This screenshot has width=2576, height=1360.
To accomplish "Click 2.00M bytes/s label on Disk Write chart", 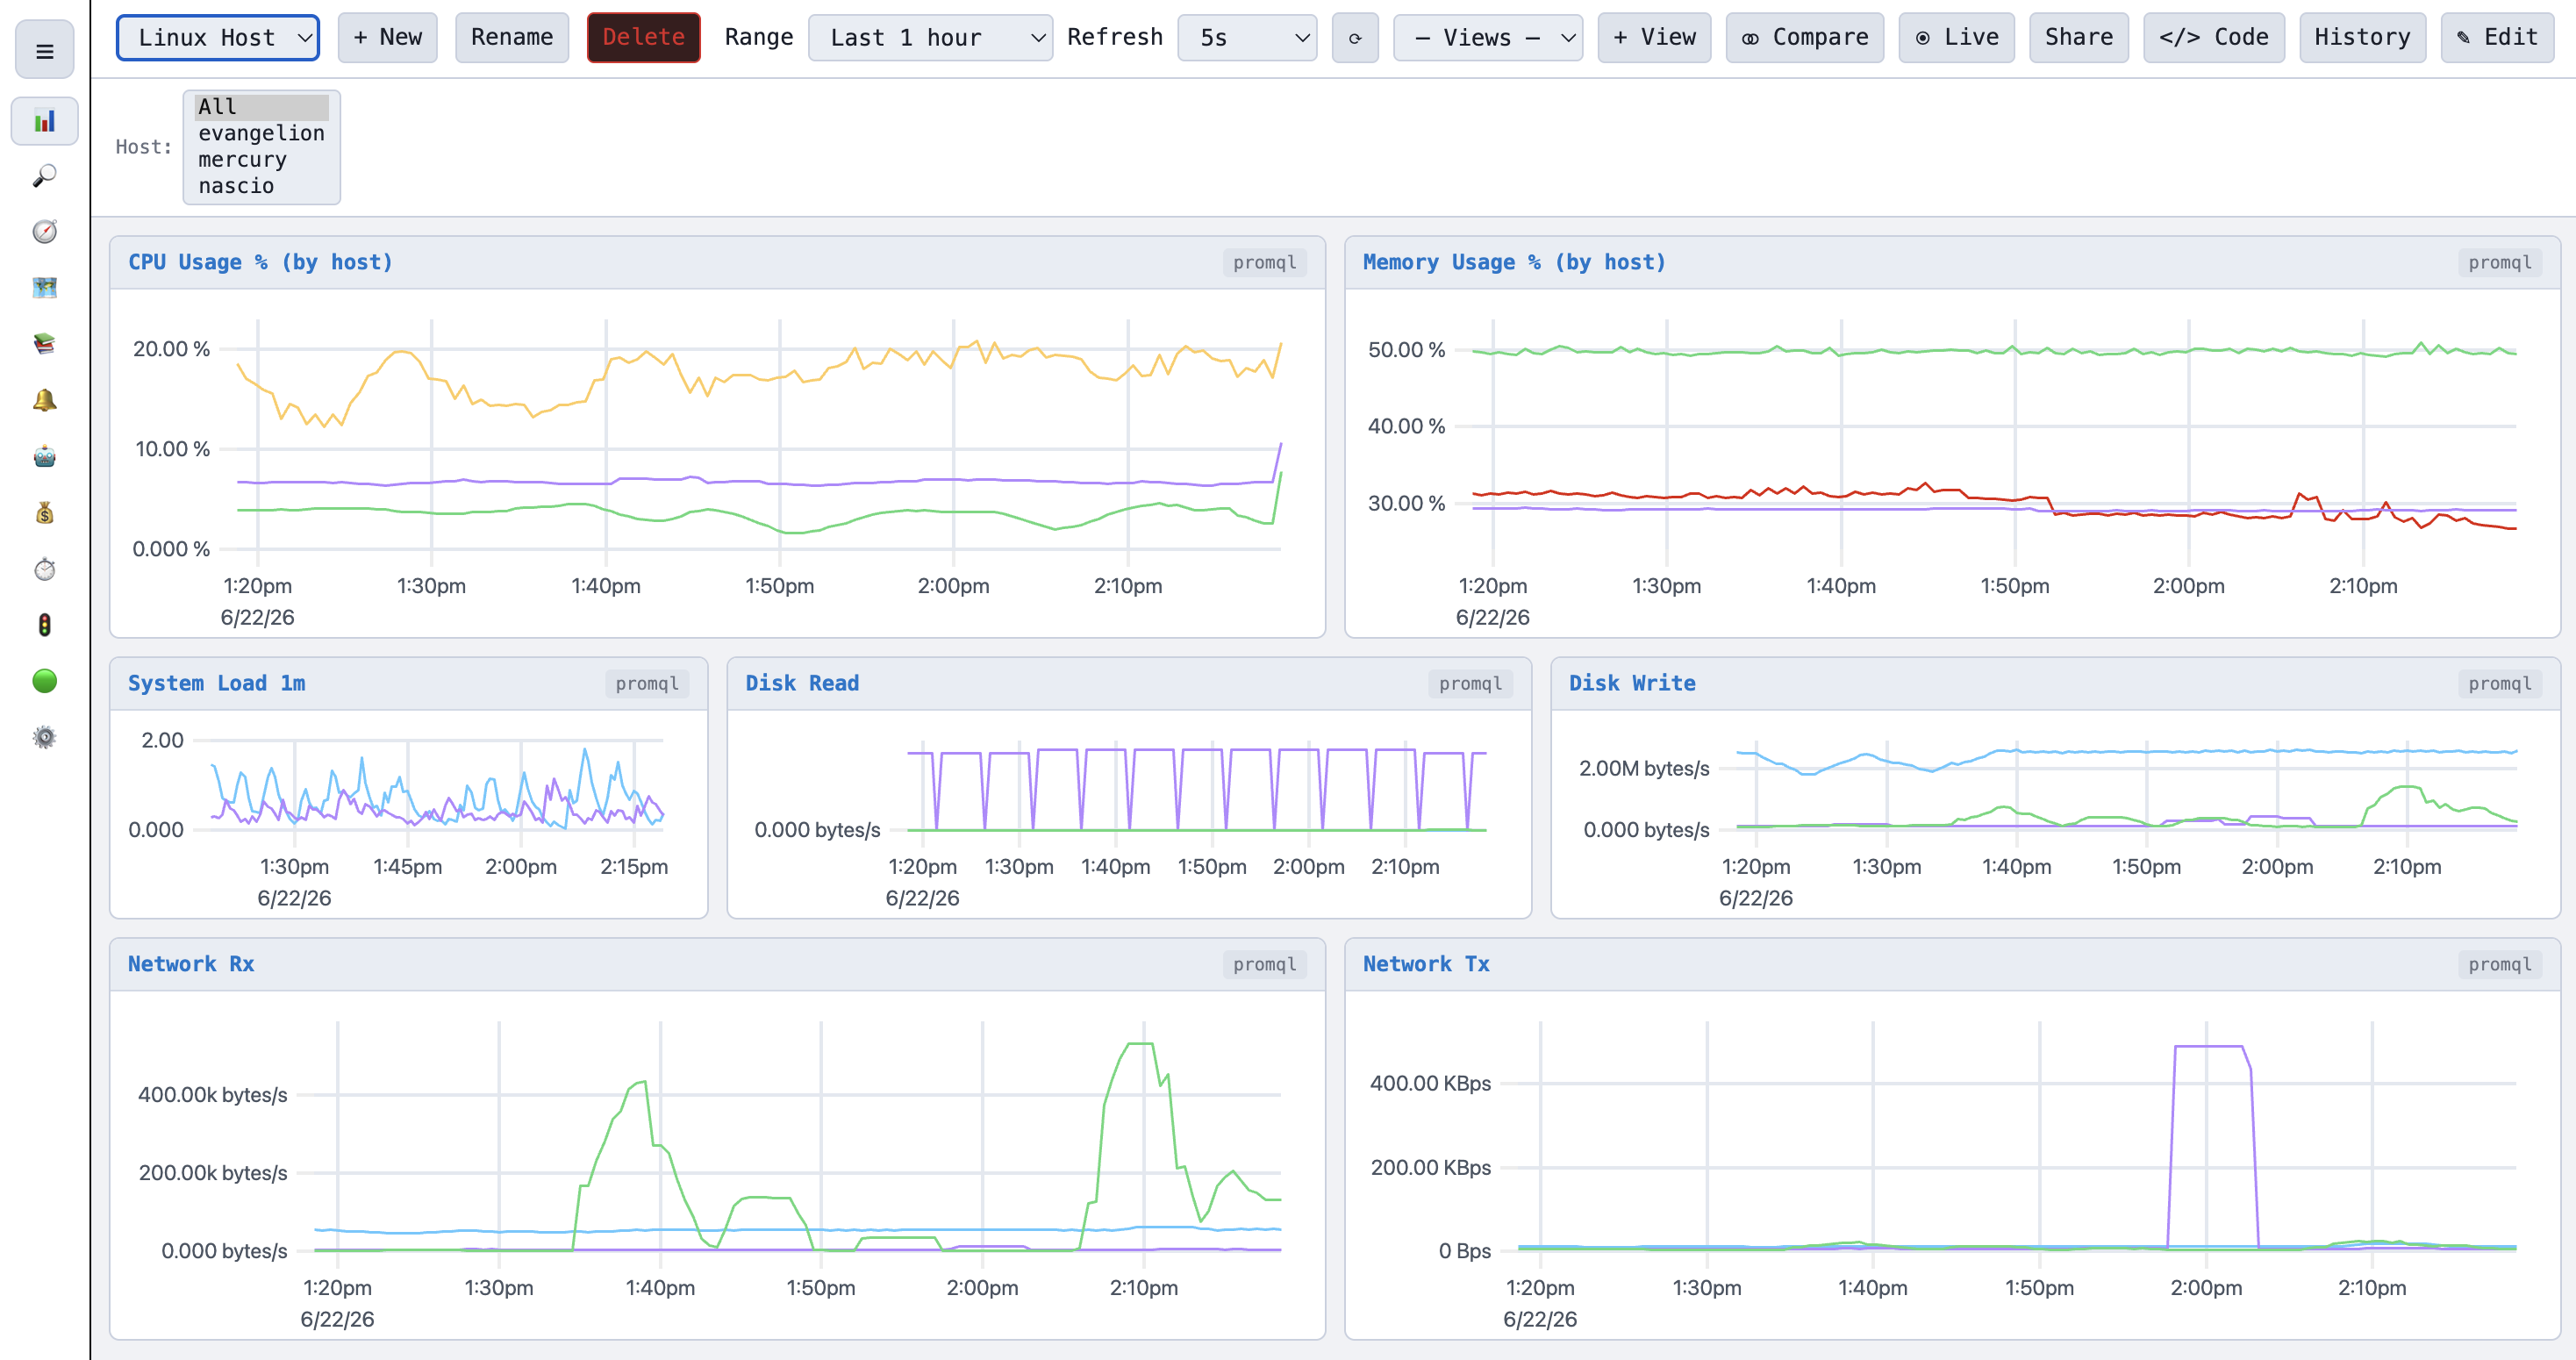I will click(1644, 768).
